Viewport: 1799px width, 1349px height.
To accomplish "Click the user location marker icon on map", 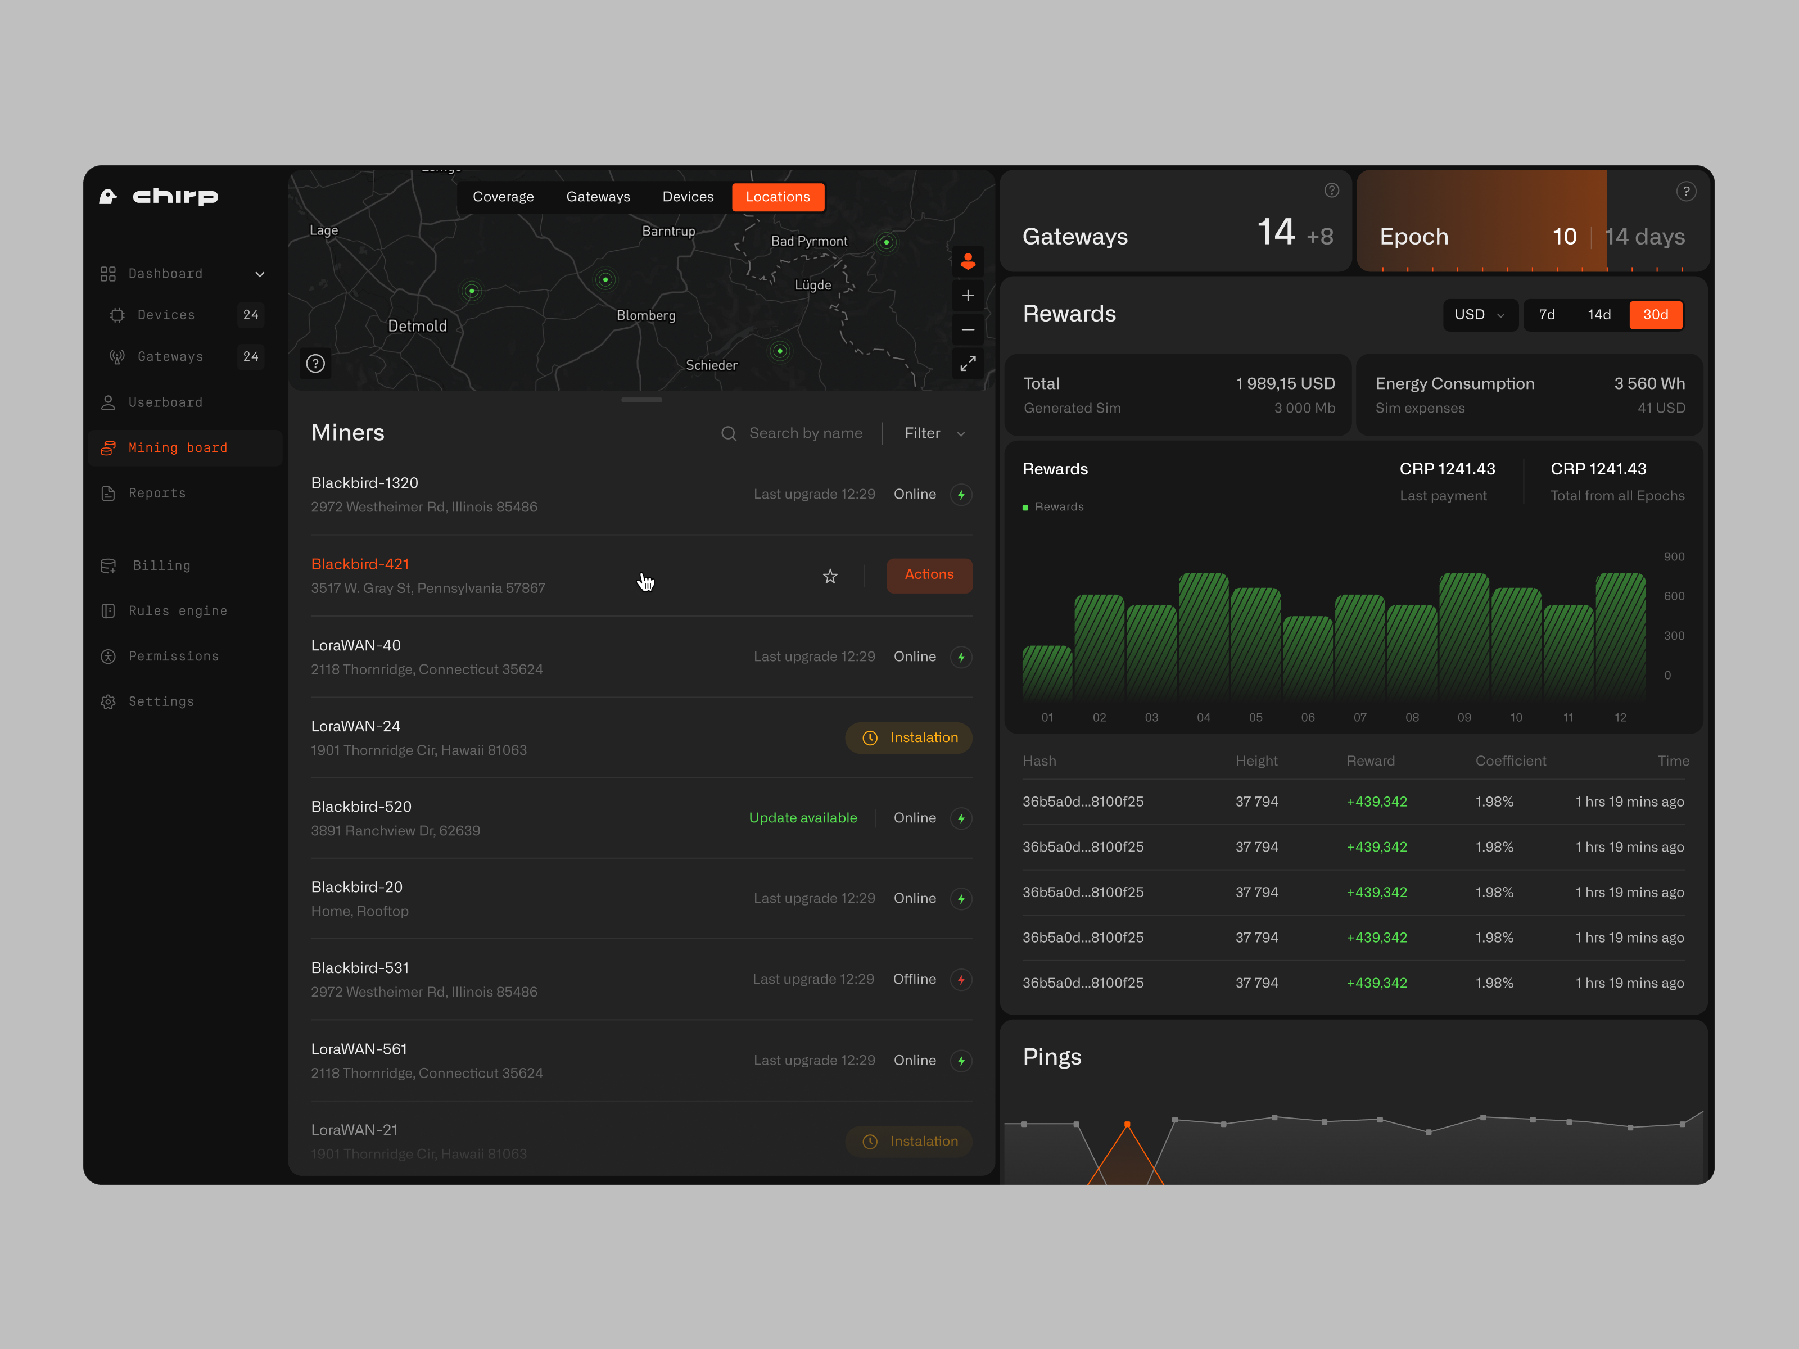I will [x=968, y=261].
